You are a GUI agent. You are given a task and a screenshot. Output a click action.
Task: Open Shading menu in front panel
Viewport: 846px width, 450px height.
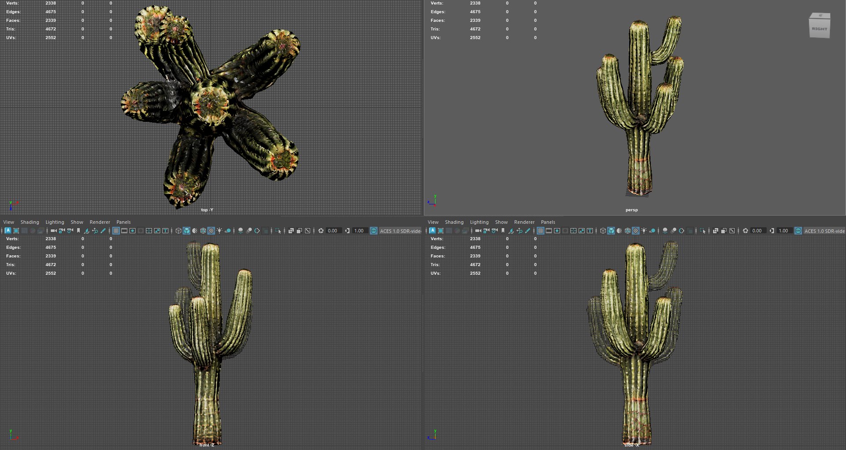[30, 222]
